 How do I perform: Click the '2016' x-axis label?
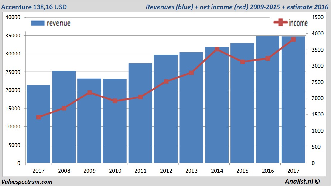coord(268,171)
